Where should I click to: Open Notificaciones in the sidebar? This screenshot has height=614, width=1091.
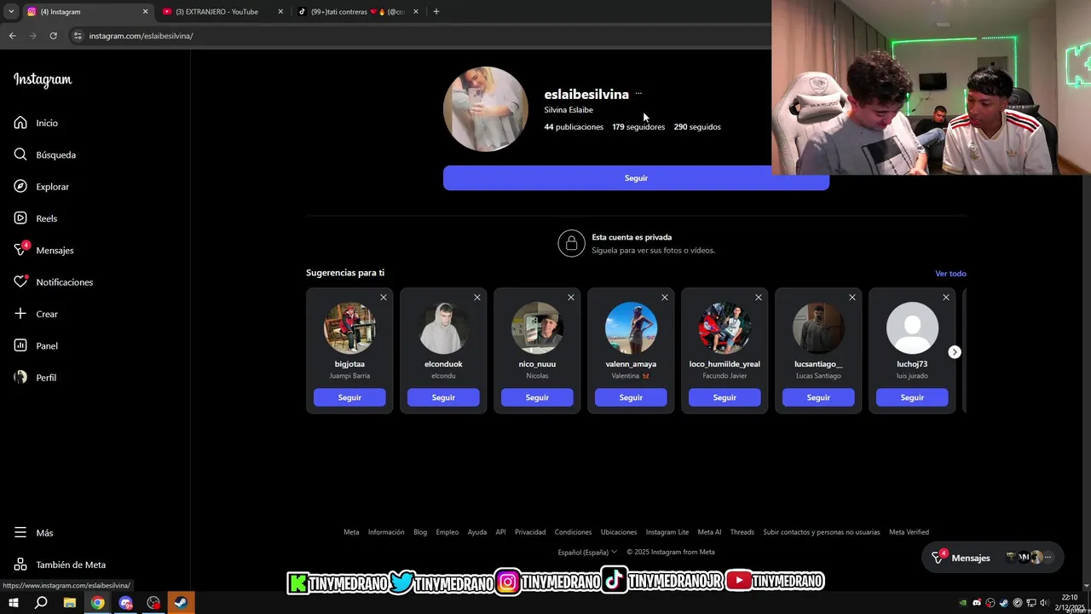click(53, 282)
